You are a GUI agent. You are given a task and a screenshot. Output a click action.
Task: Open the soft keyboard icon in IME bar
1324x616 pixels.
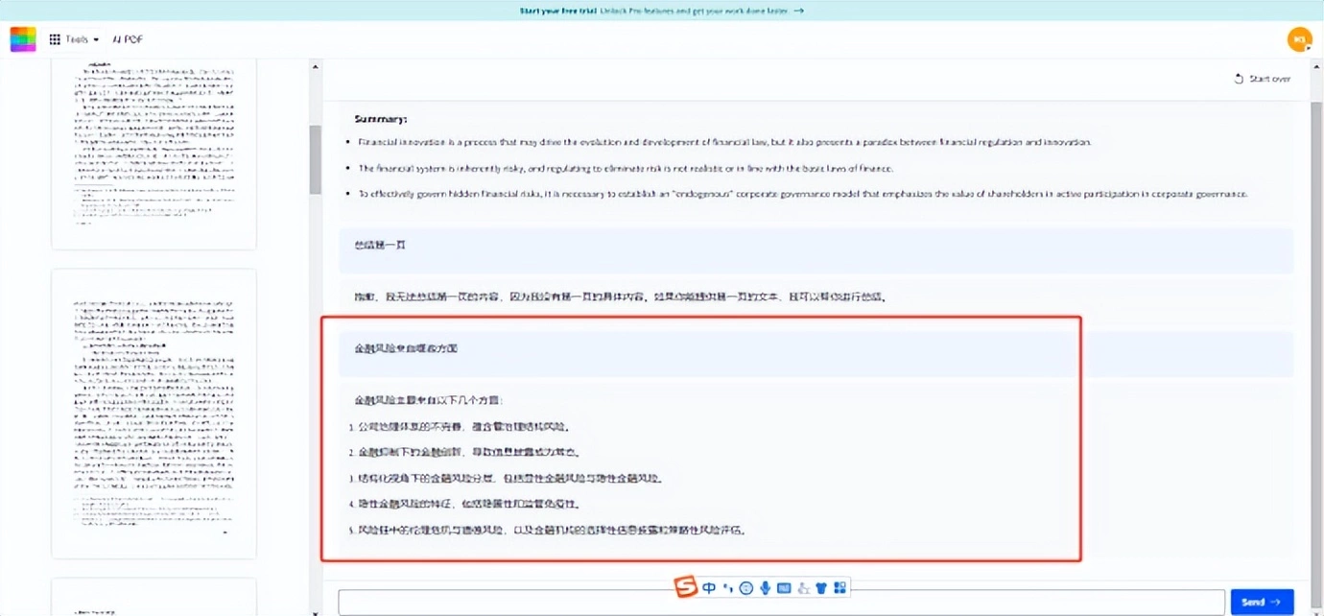pyautogui.click(x=784, y=588)
